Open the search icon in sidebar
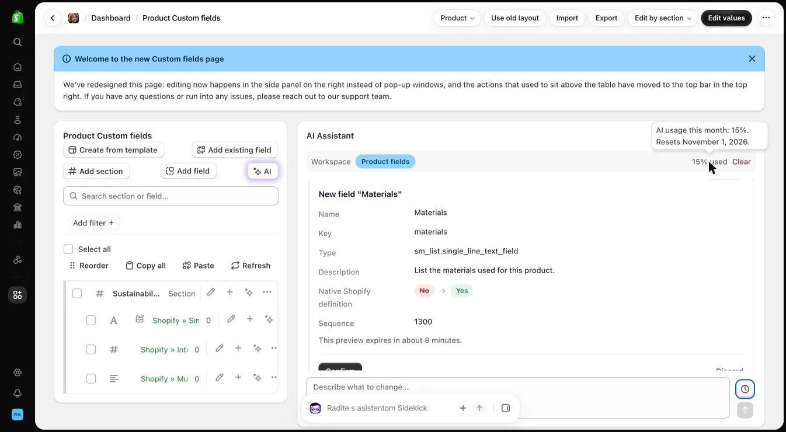Image resolution: width=786 pixels, height=432 pixels. coord(18,42)
